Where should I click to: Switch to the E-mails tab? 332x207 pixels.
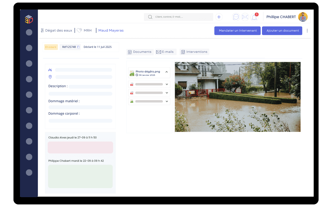point(165,52)
